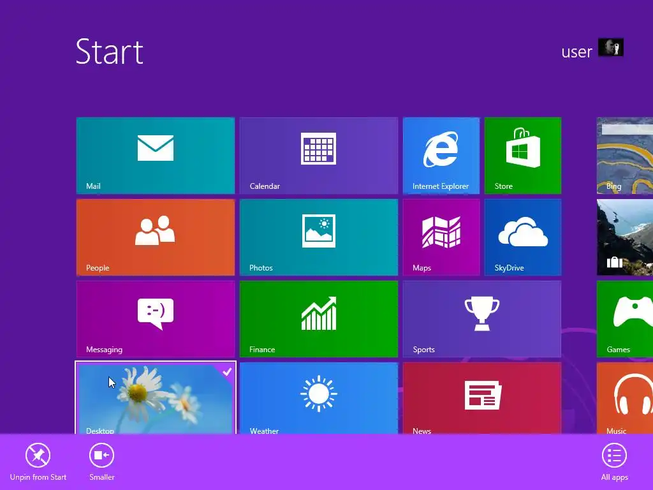The width and height of the screenshot is (653, 490).
Task: Click the Smaller tile size icon
Action: coord(101,455)
